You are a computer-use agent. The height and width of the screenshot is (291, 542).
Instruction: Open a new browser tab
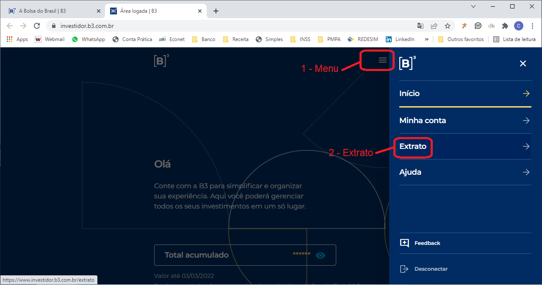click(x=216, y=11)
